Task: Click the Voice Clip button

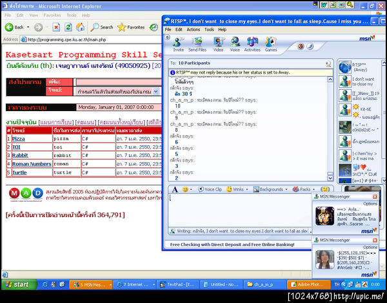Action: [210, 189]
